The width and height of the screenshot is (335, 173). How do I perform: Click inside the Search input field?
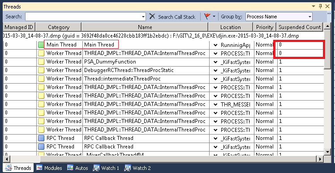(83, 17)
